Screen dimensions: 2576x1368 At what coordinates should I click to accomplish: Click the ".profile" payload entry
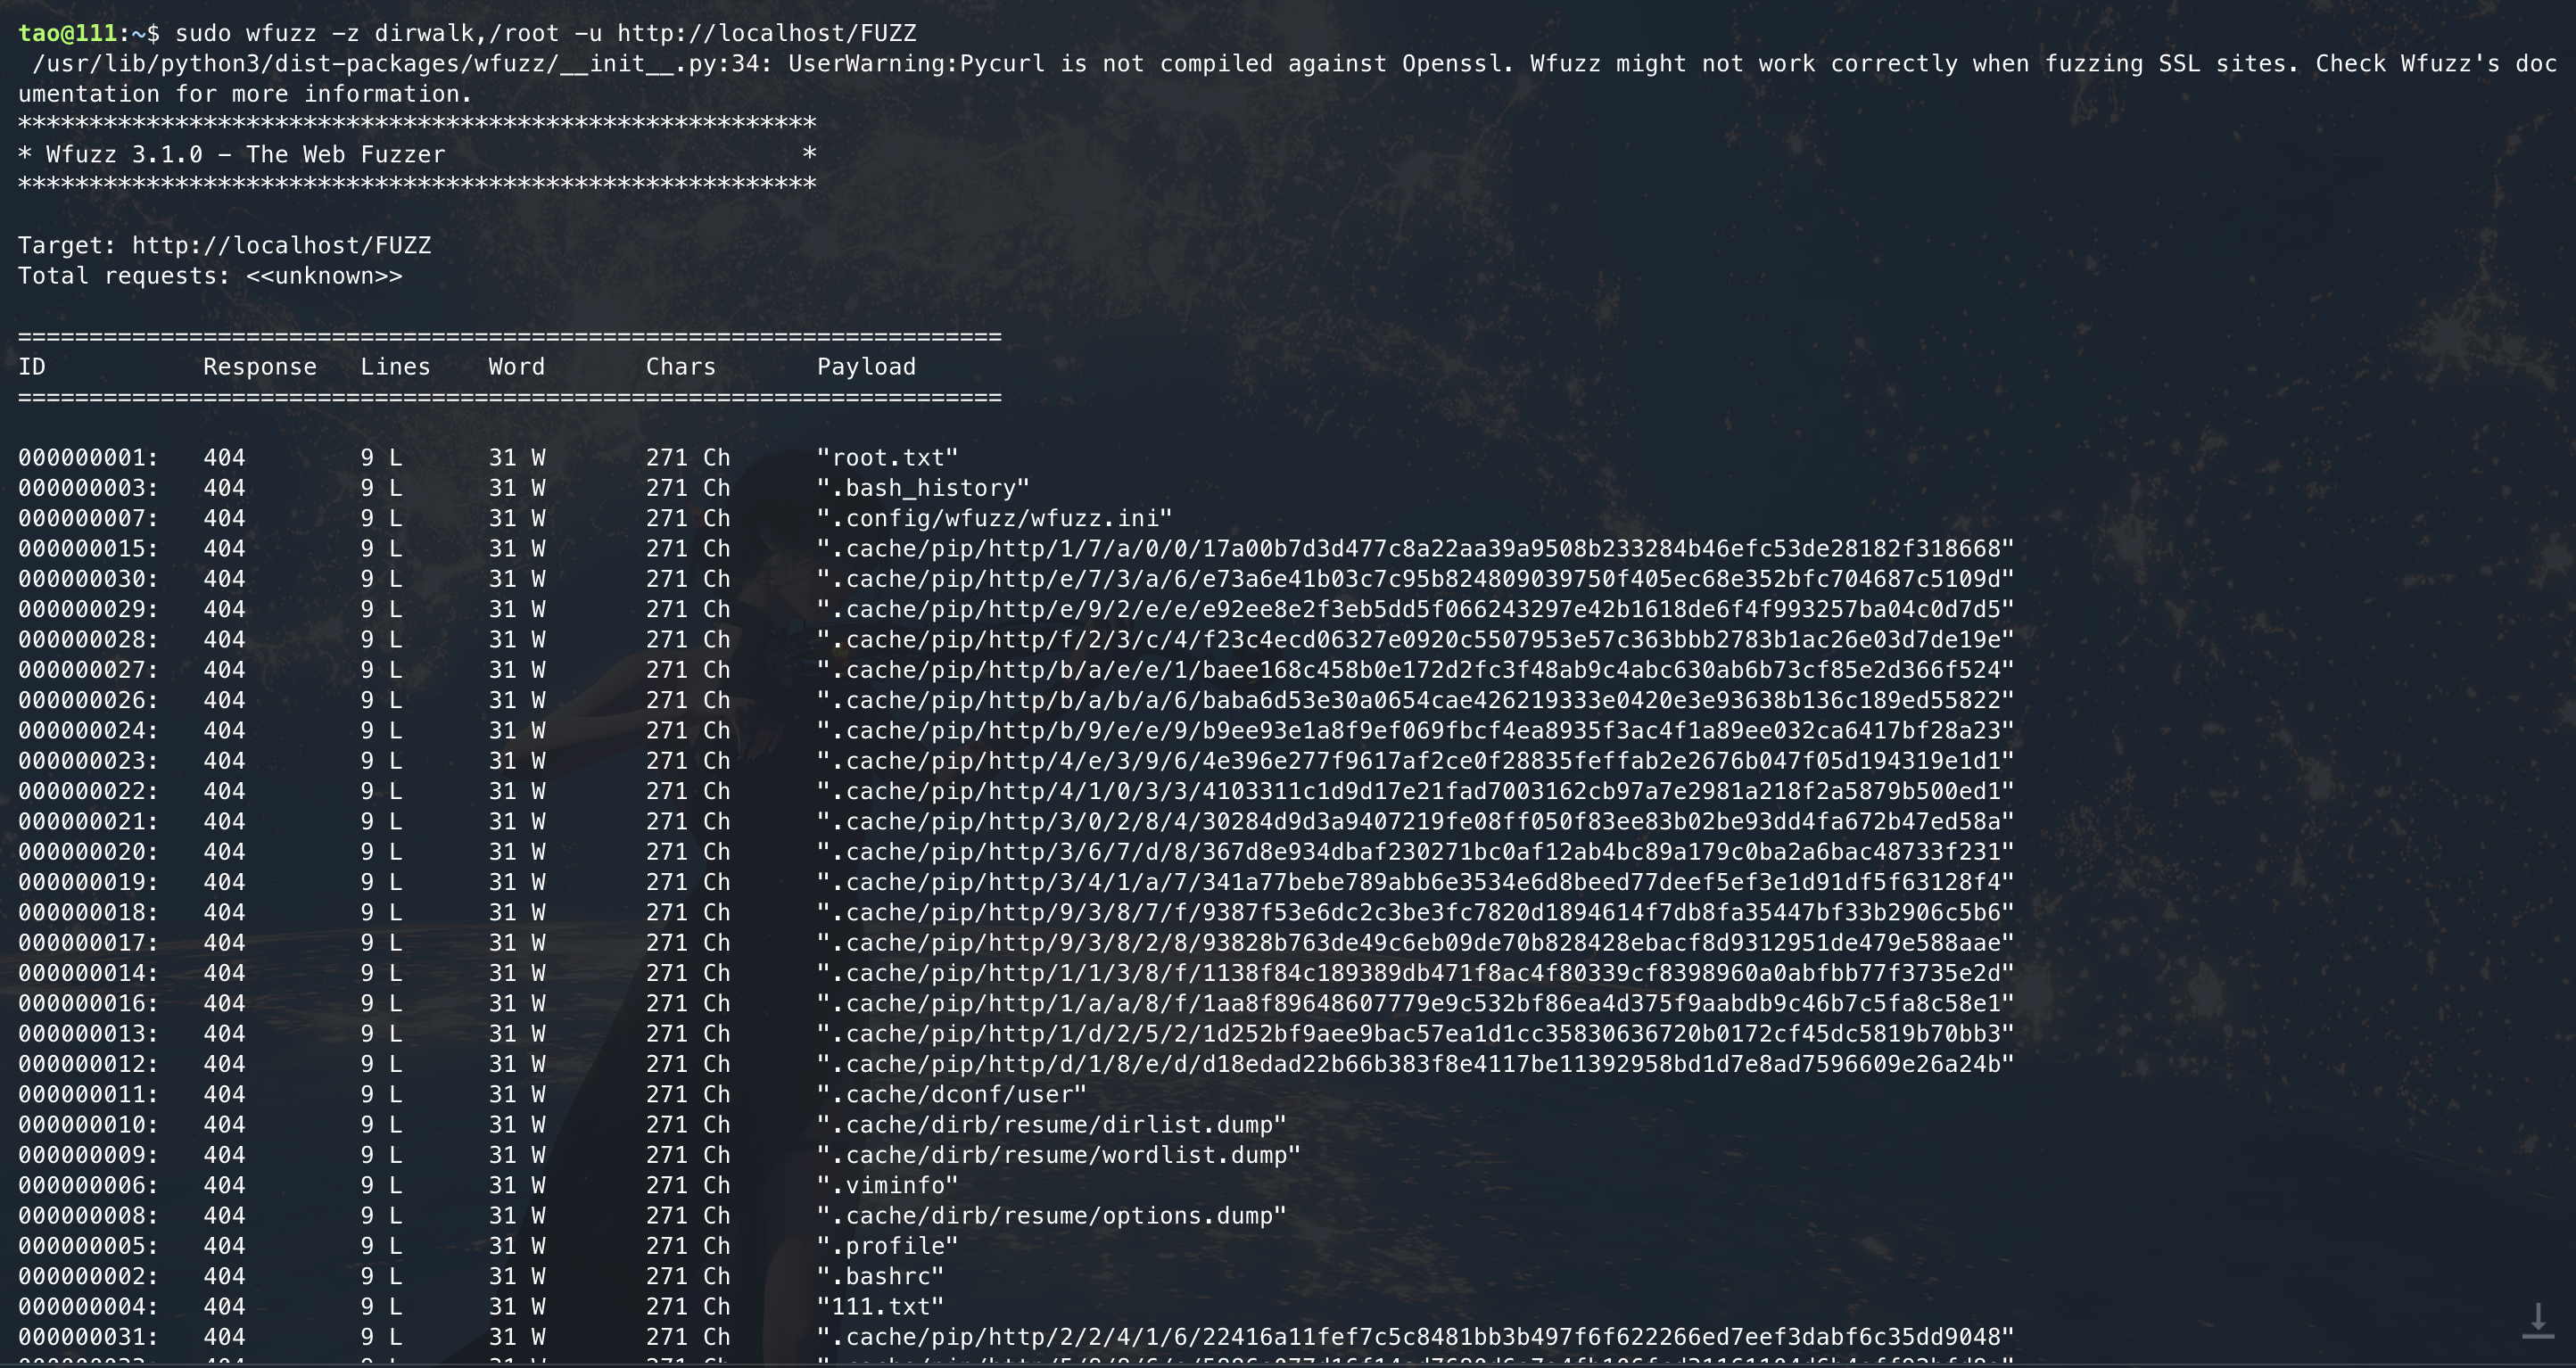pyautogui.click(x=887, y=1245)
